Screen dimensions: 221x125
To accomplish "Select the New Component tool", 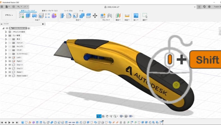I will [103, 15].
